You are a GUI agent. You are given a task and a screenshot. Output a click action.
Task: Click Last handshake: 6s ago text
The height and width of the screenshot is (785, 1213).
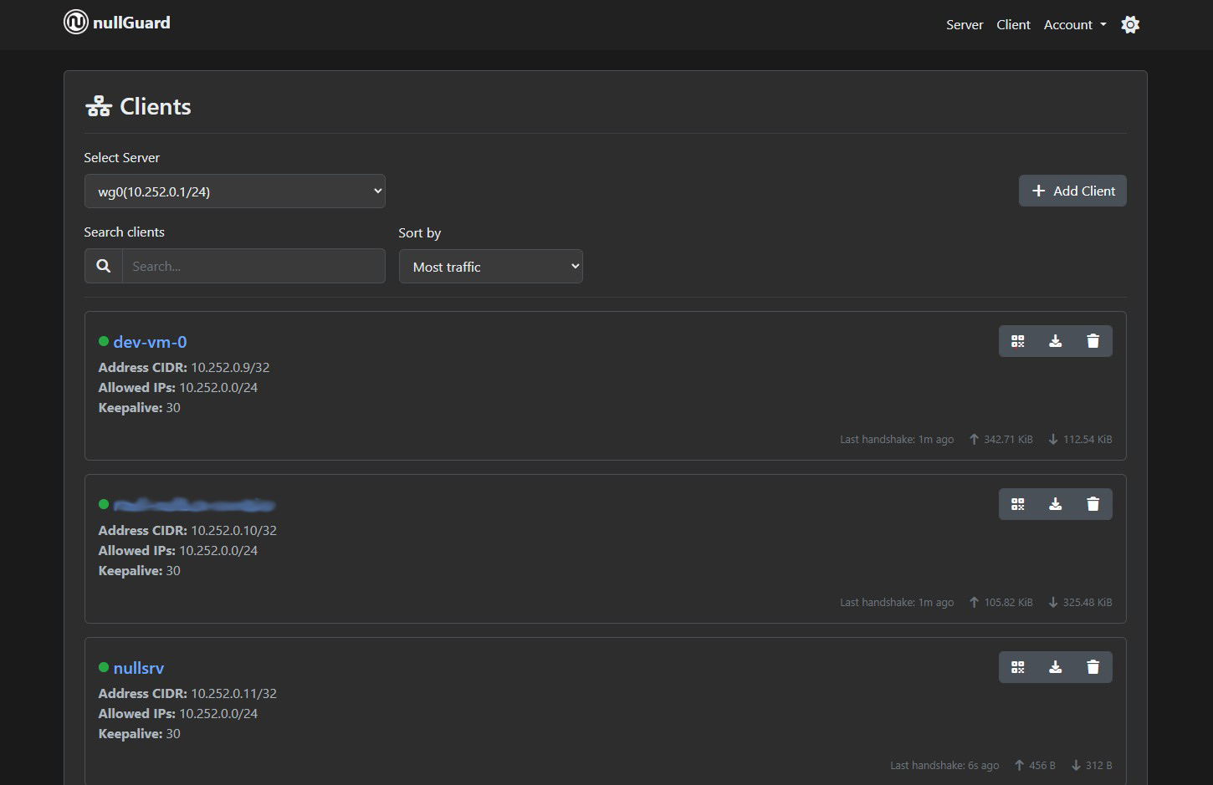point(944,765)
